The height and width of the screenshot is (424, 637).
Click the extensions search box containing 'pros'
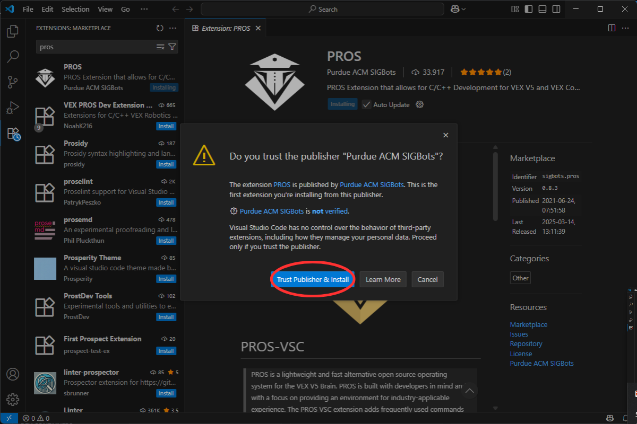96,47
